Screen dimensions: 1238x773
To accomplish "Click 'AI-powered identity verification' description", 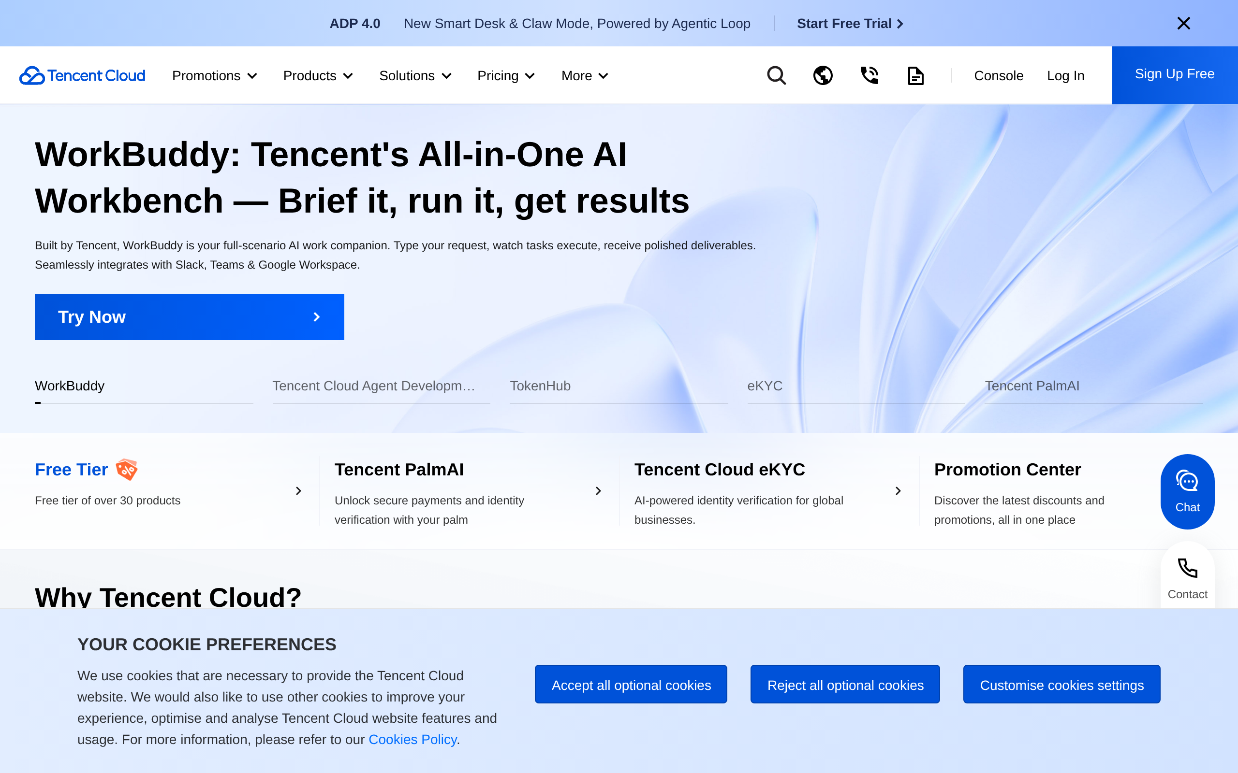I will tap(739, 510).
